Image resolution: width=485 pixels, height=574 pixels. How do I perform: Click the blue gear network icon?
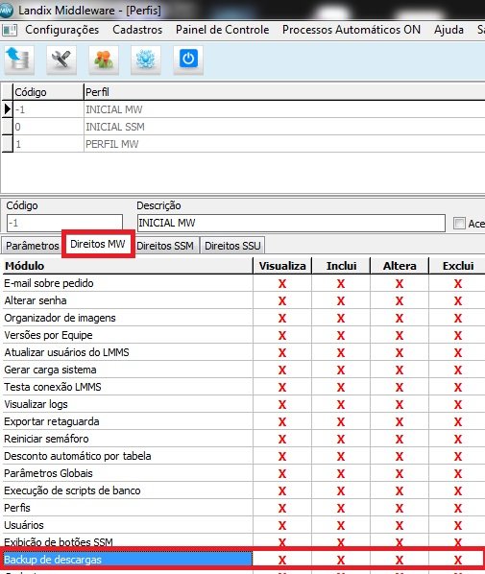(146, 60)
